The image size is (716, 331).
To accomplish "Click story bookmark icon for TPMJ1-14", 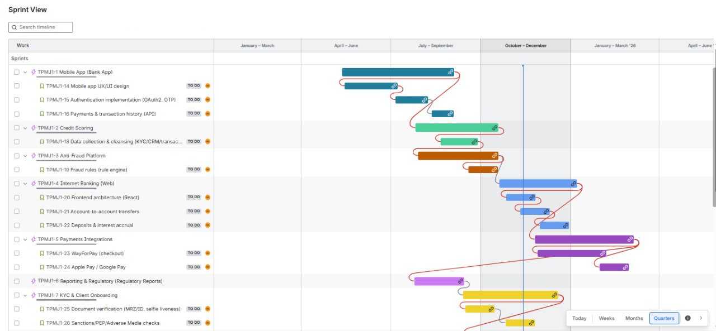I will pos(41,86).
